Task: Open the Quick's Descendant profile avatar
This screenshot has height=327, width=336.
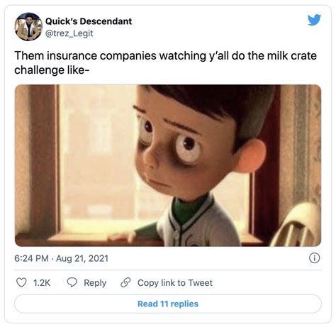Action: coord(28,27)
